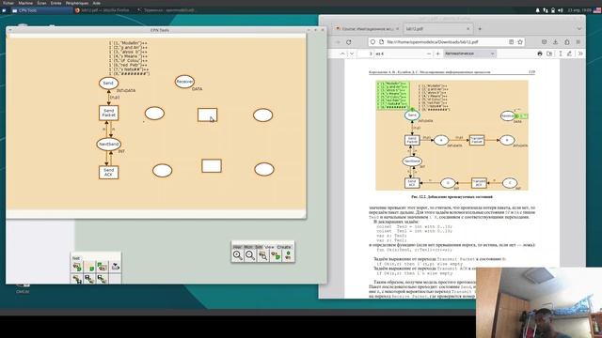Open the Écran menu
This screenshot has width=602, height=338.
41,3
